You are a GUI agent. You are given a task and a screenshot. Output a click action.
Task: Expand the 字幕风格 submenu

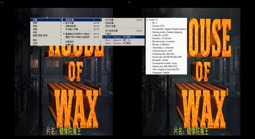[82, 45]
